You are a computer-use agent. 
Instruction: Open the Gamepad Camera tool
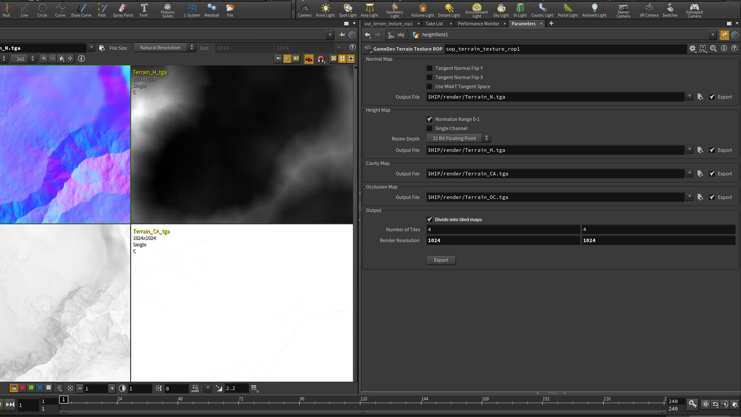coord(694,10)
